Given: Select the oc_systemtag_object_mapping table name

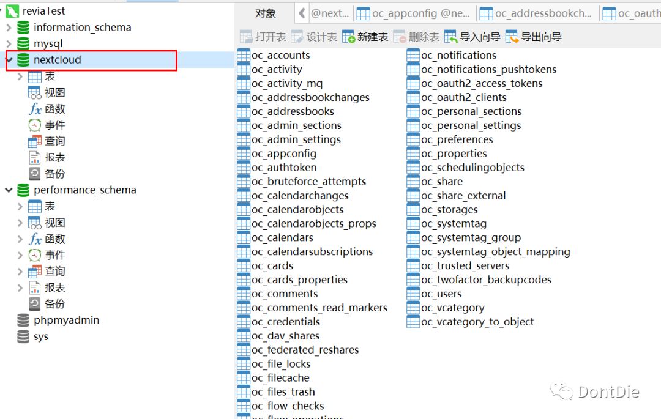Looking at the screenshot, I should pyautogui.click(x=496, y=252).
